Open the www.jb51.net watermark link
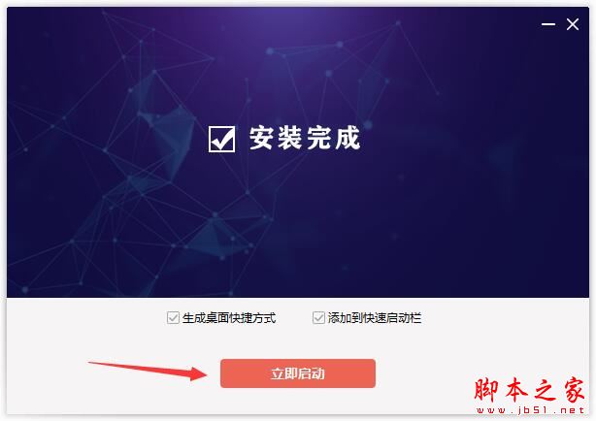Screen dimensions: 596x421 [530, 410]
